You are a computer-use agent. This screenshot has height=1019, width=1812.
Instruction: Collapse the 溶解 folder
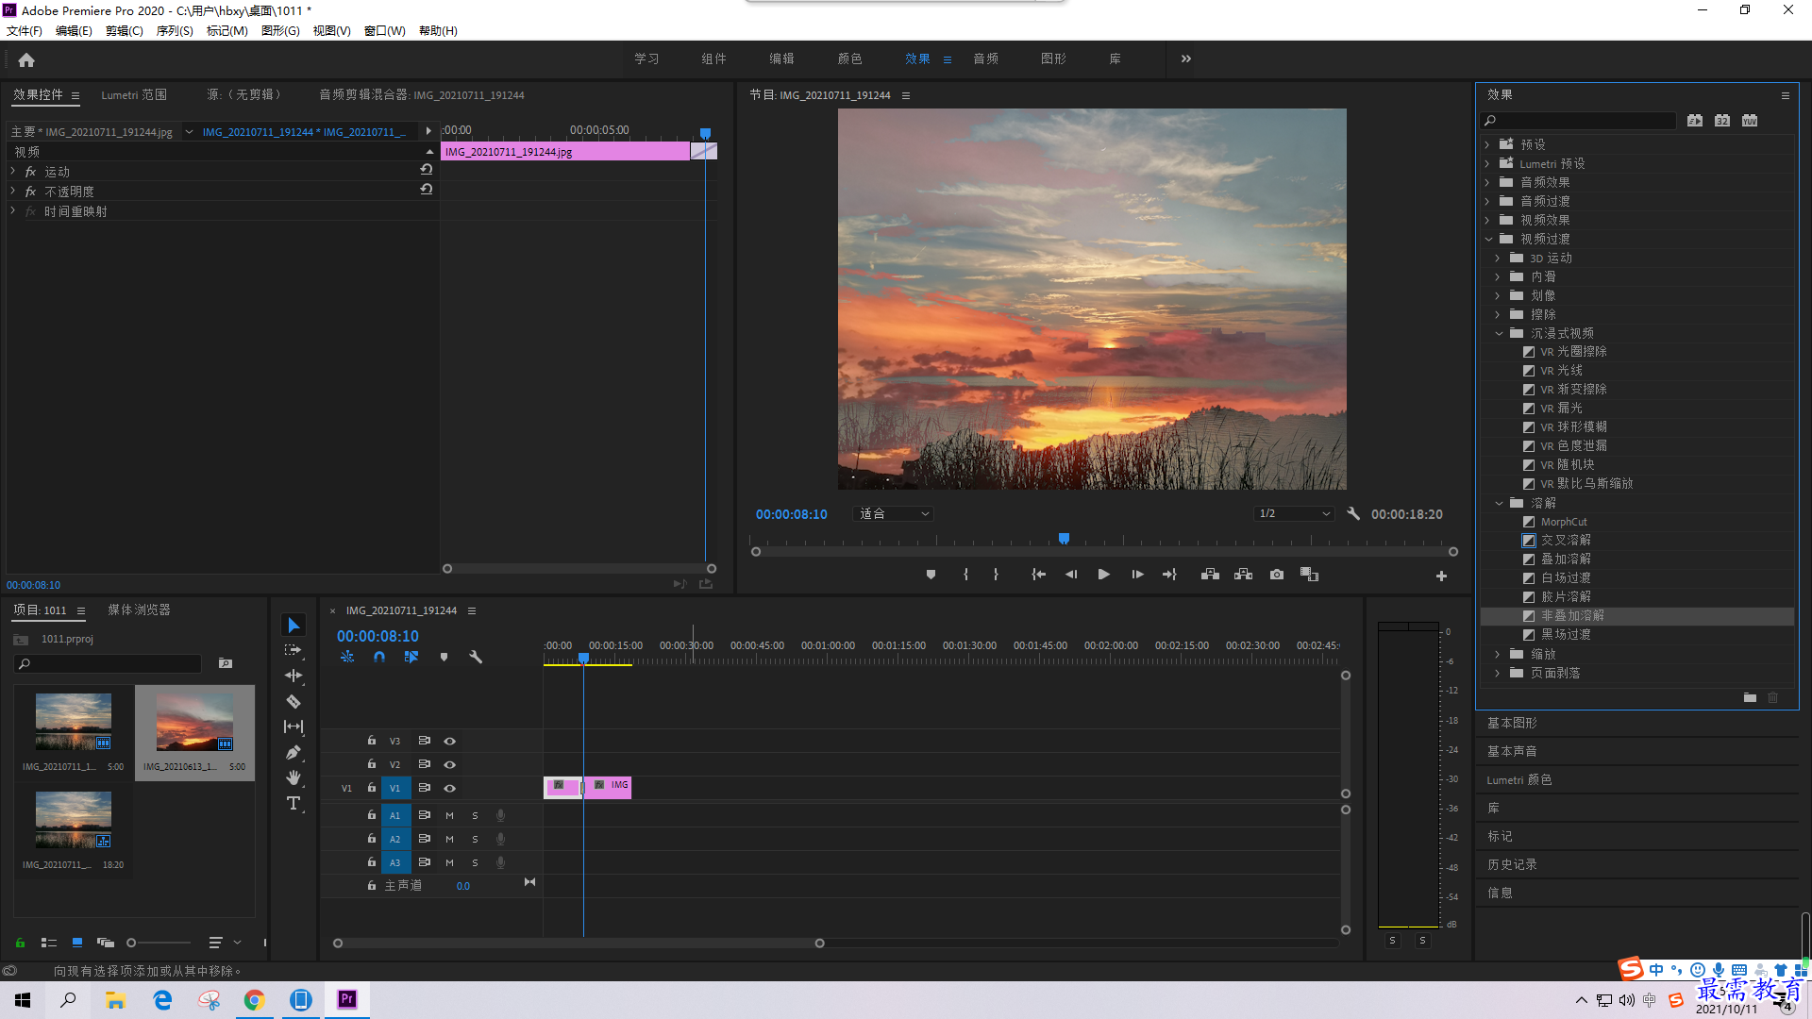click(x=1499, y=503)
